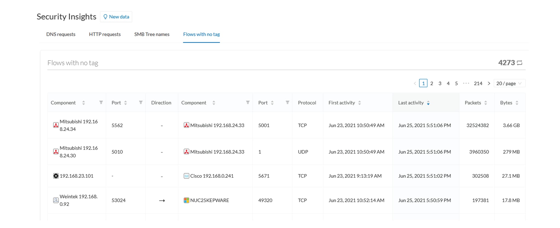Click Mitsubishi icon for 192.168.24.34

[x=56, y=125]
